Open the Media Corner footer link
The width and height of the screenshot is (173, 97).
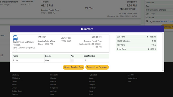(132, 78)
